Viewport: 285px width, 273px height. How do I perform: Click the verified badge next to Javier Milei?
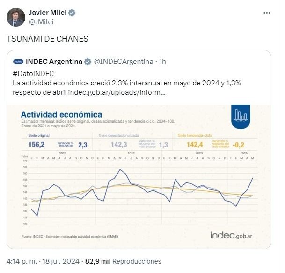click(x=72, y=13)
